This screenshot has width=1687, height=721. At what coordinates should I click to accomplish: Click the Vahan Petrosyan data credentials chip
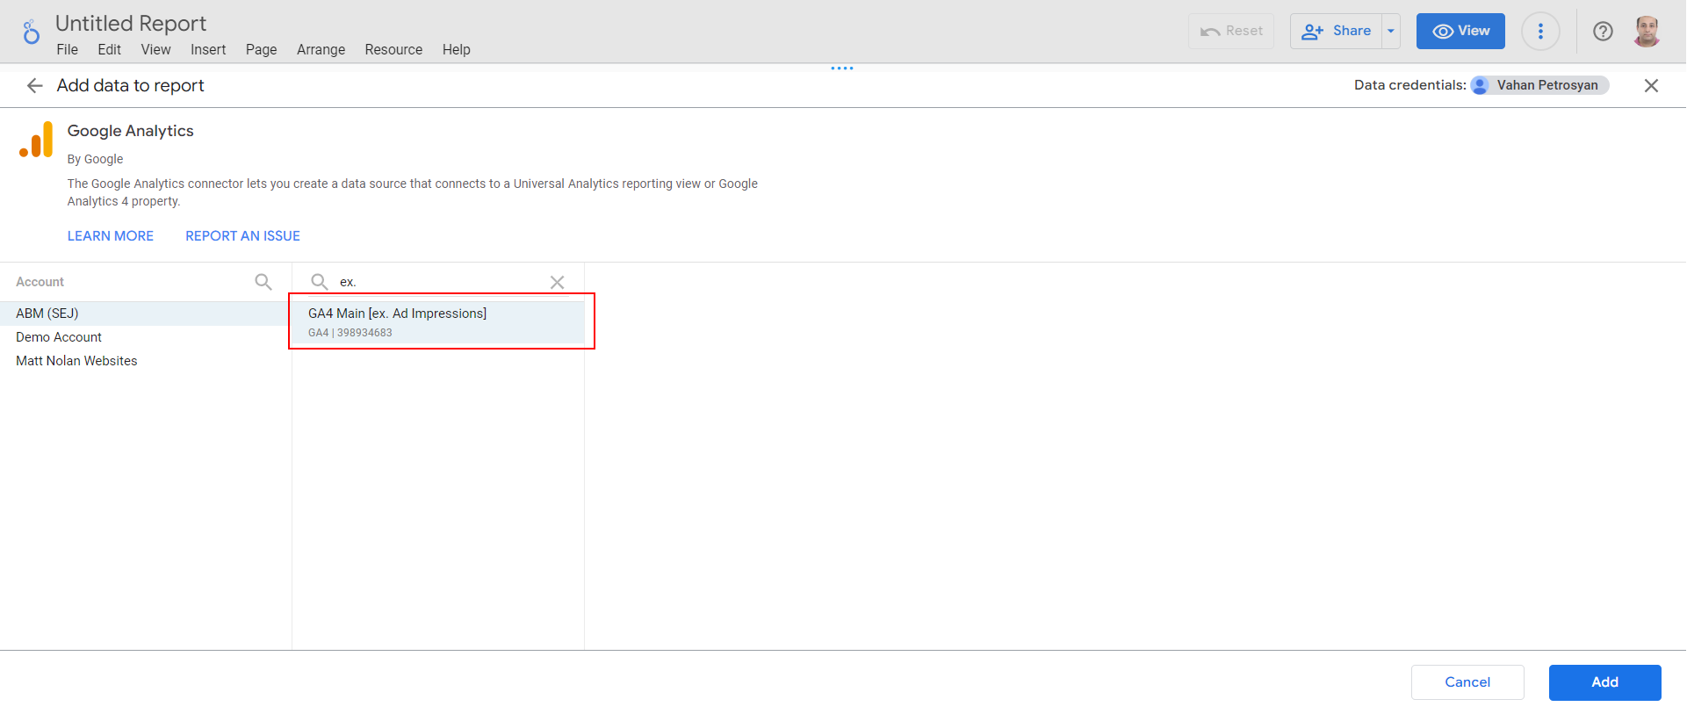(1539, 85)
